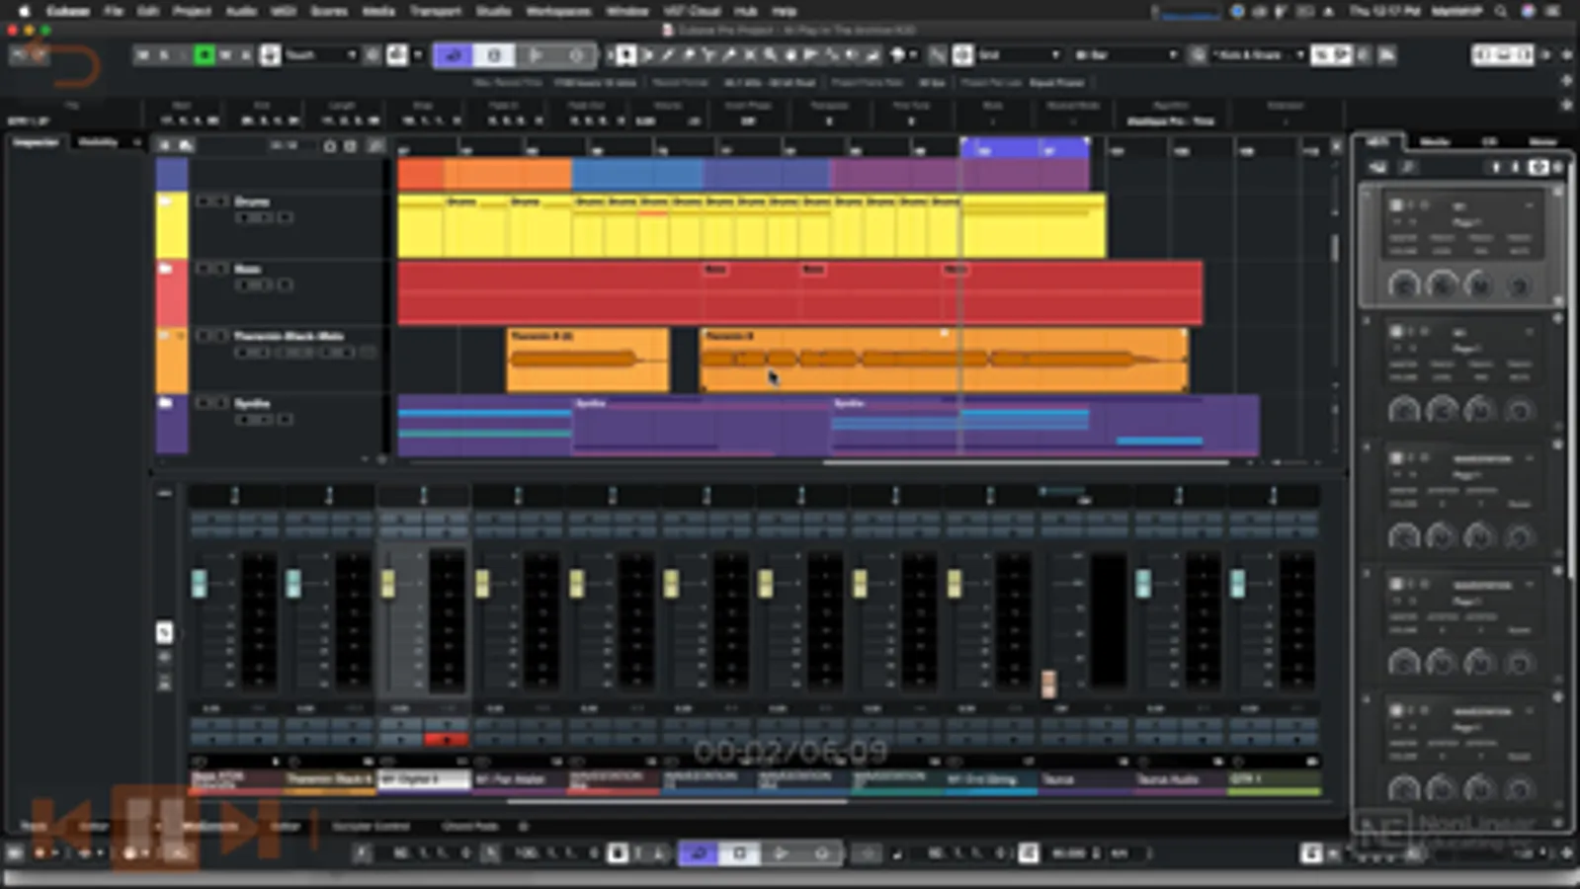This screenshot has height=889, width=1580.
Task: Open the Transport menu
Action: 435,11
